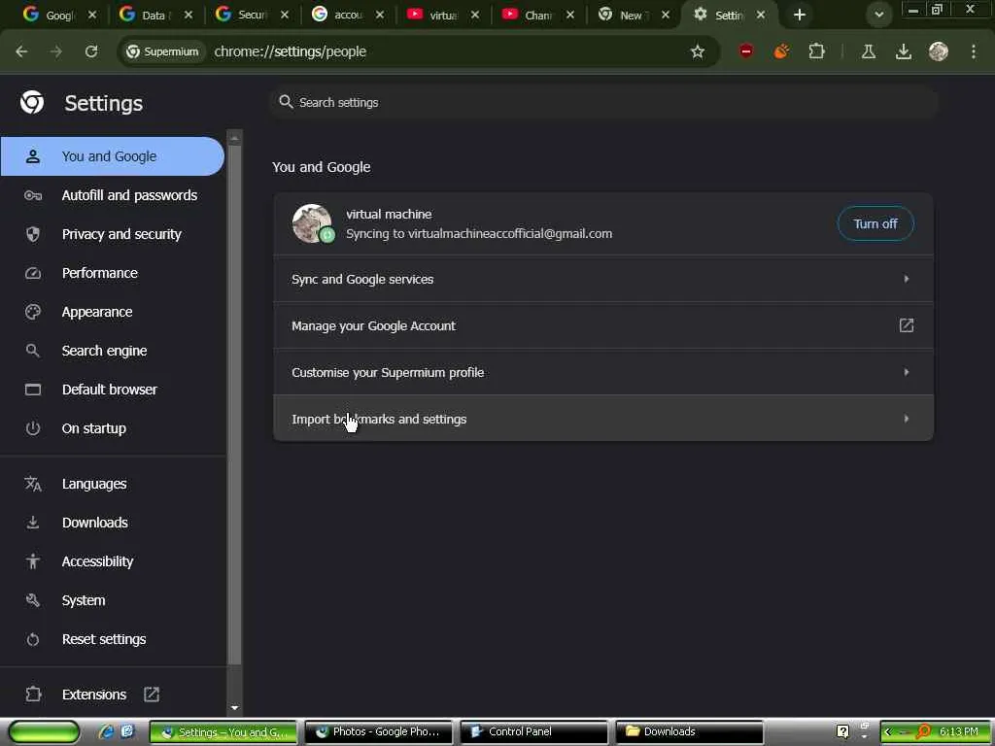Image resolution: width=995 pixels, height=746 pixels.
Task: Click the Settings logo icon
Action: pos(32,102)
